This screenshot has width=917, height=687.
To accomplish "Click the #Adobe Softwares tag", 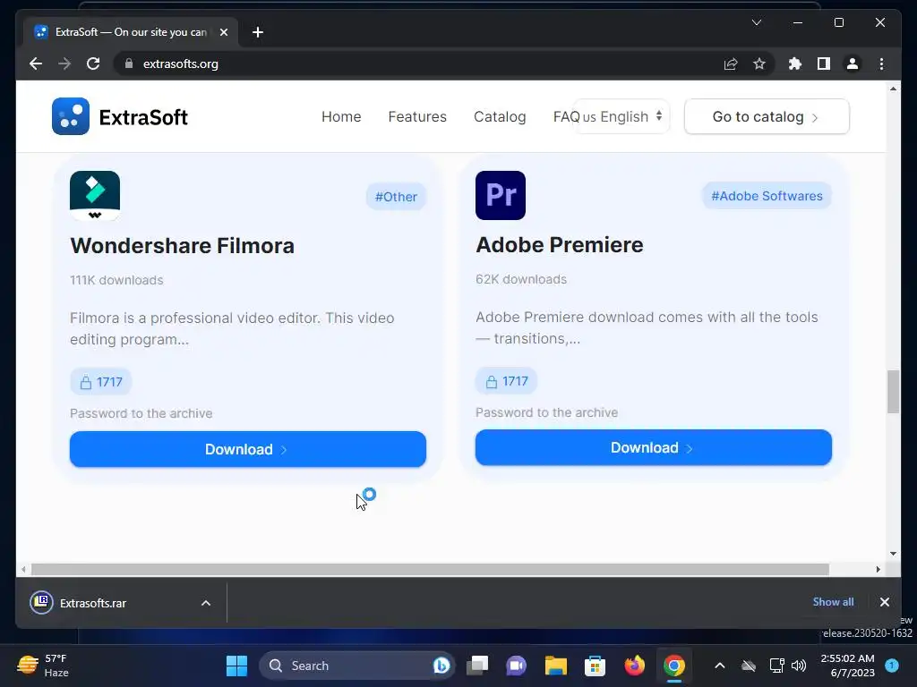I will [x=767, y=196].
